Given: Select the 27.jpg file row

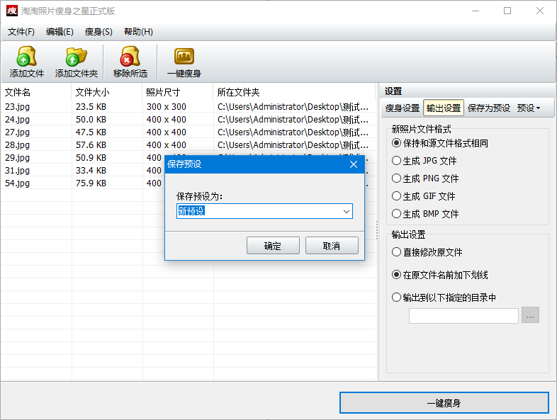Looking at the screenshot, I should click(x=188, y=132).
